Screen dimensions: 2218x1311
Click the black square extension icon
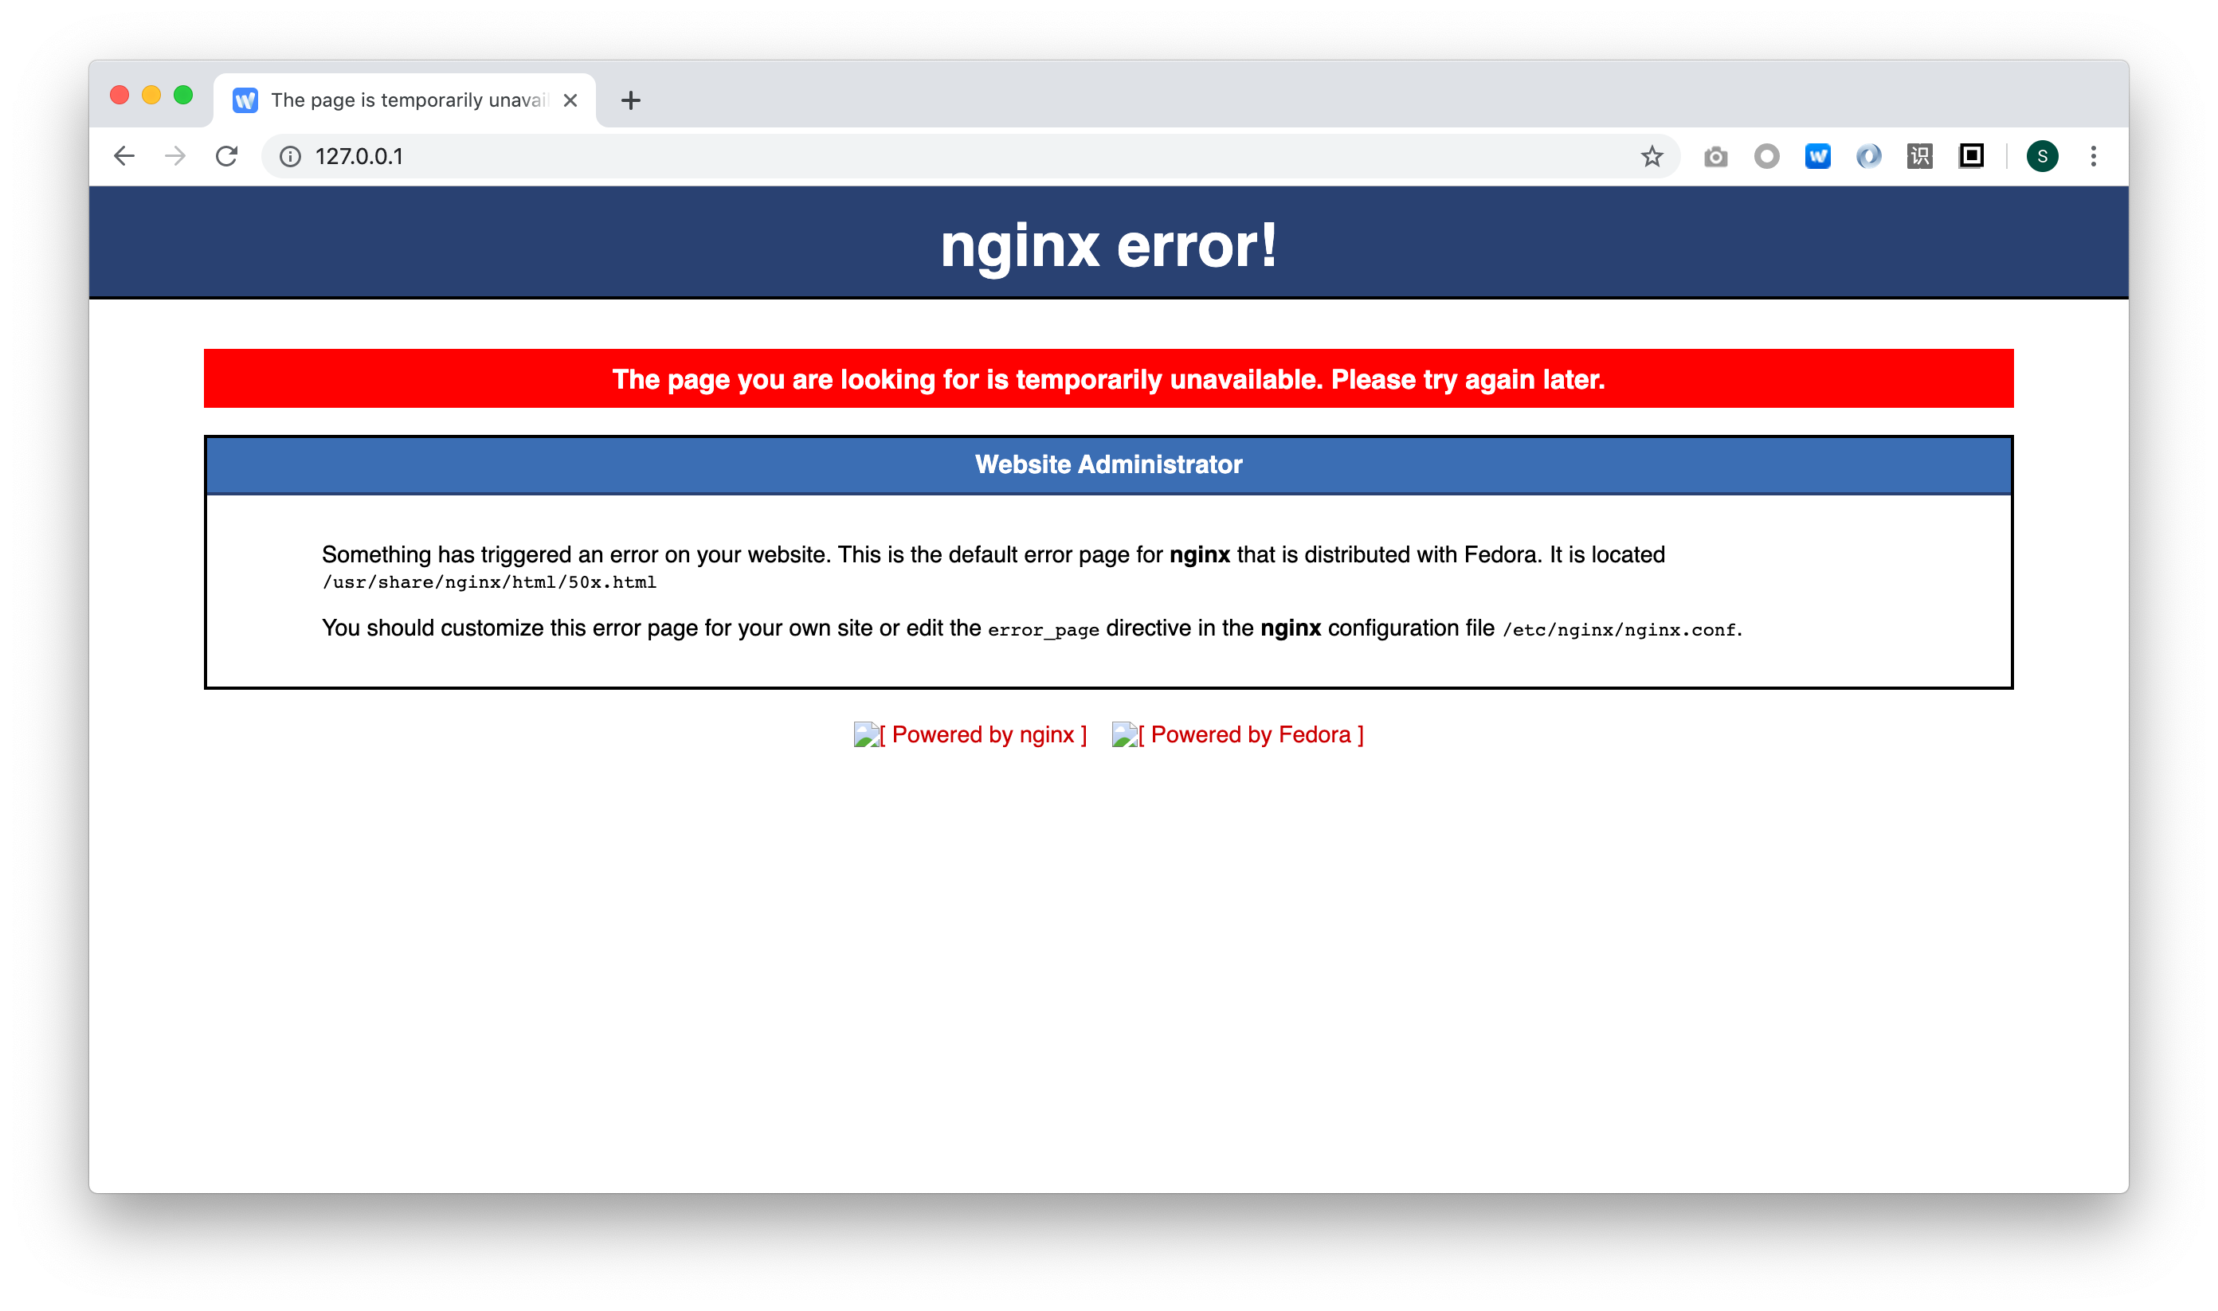(1970, 155)
